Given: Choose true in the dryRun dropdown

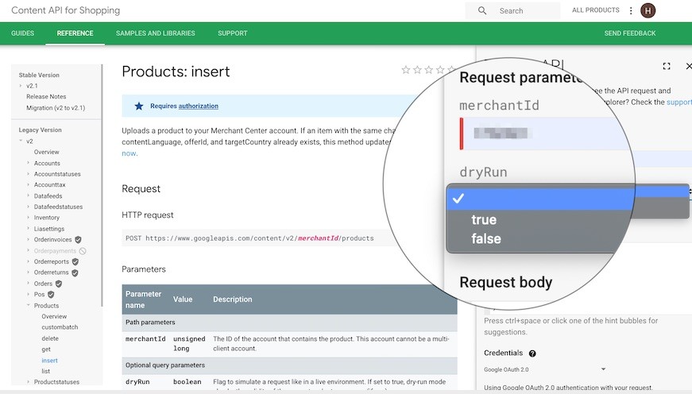Looking at the screenshot, I should coord(484,219).
